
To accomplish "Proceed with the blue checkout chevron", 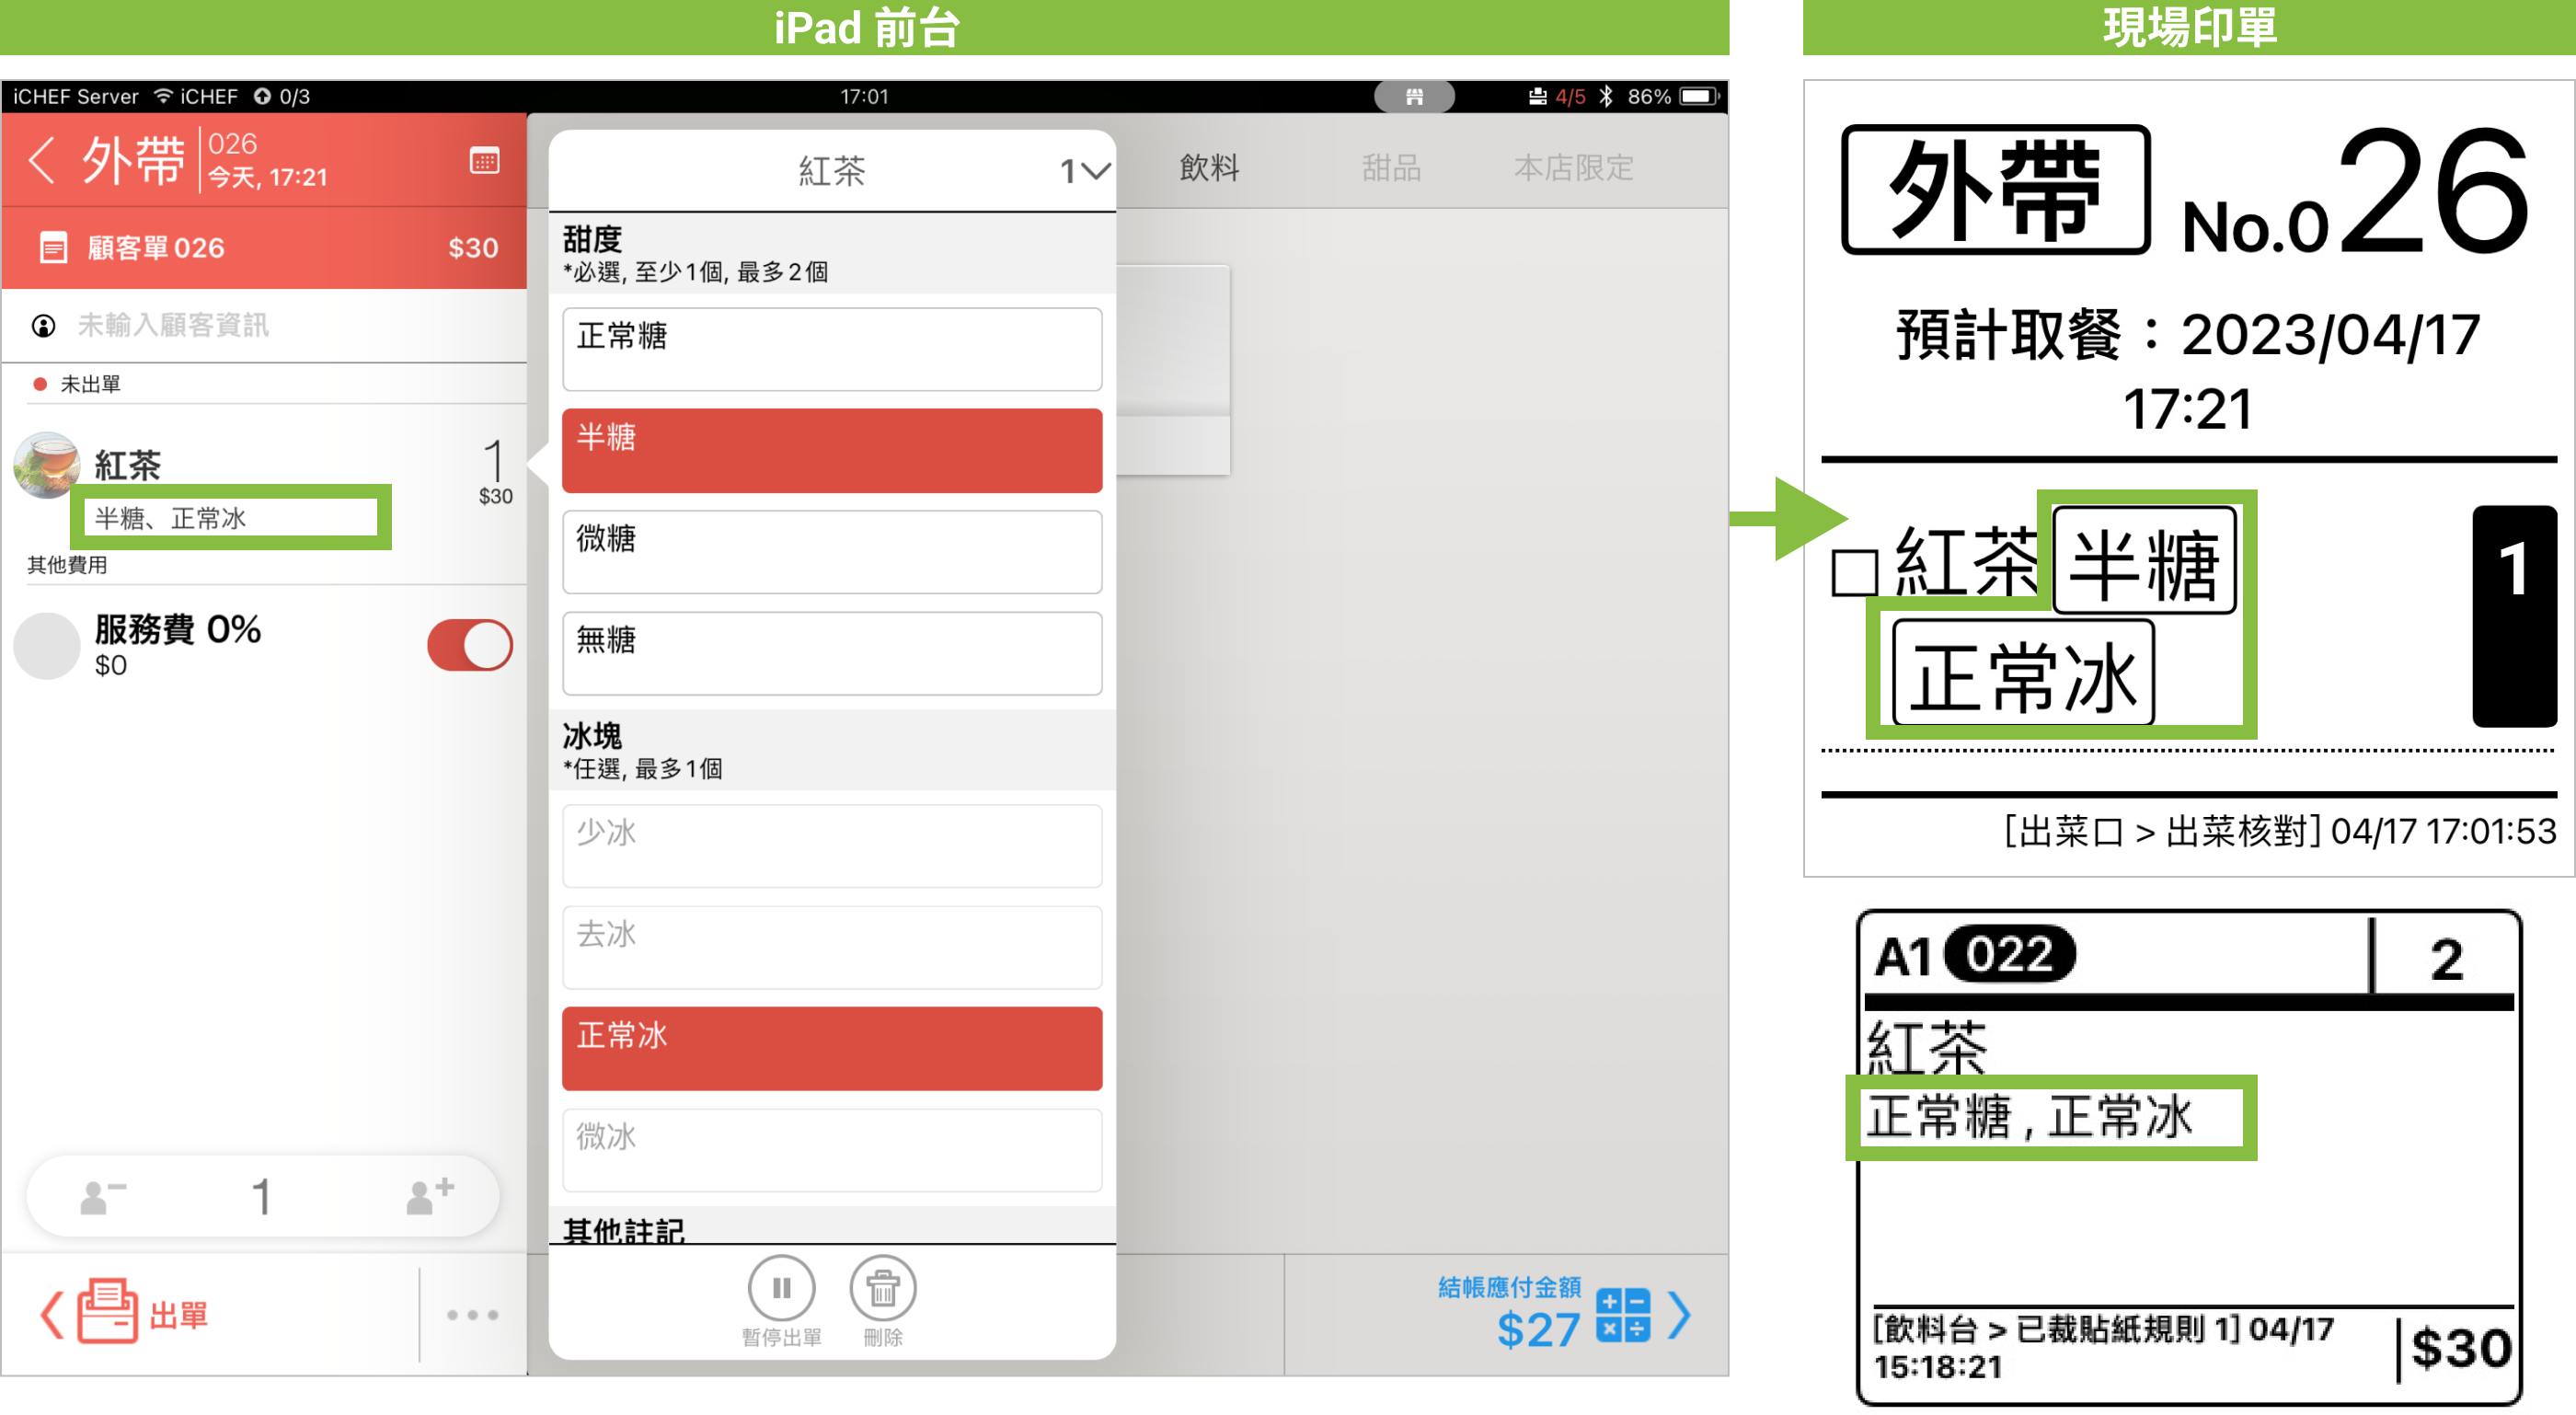I will (x=1681, y=1314).
